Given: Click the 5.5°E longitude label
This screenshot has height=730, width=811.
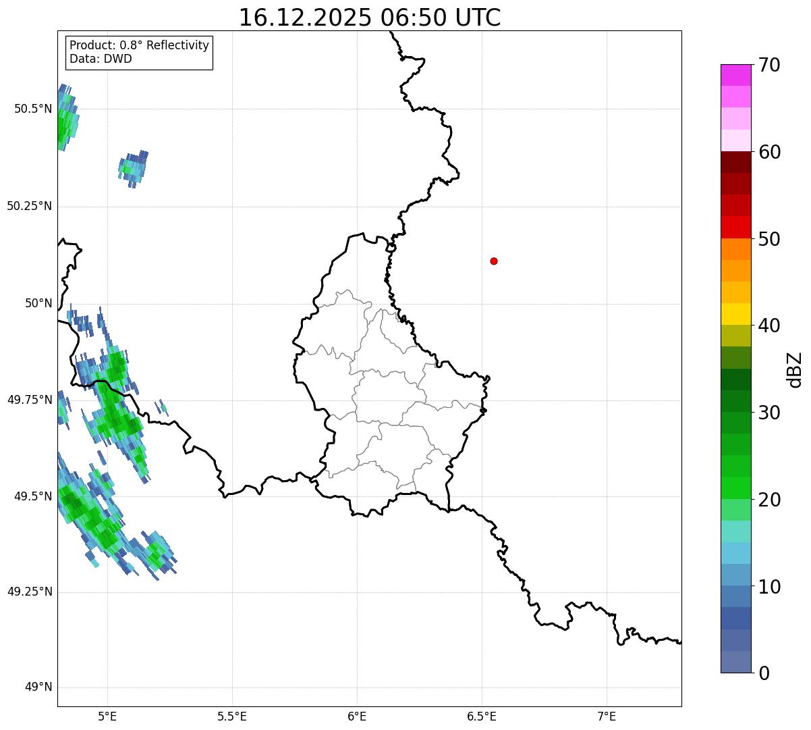Looking at the screenshot, I should coord(232,716).
